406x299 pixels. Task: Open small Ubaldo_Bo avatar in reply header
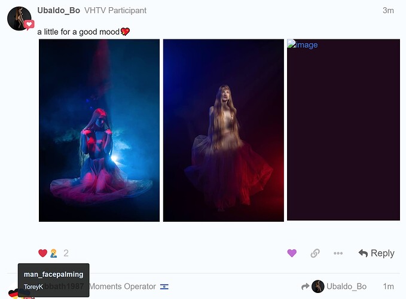[x=318, y=286]
